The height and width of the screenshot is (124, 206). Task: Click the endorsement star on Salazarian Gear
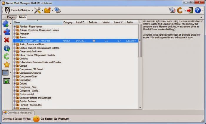(94, 41)
